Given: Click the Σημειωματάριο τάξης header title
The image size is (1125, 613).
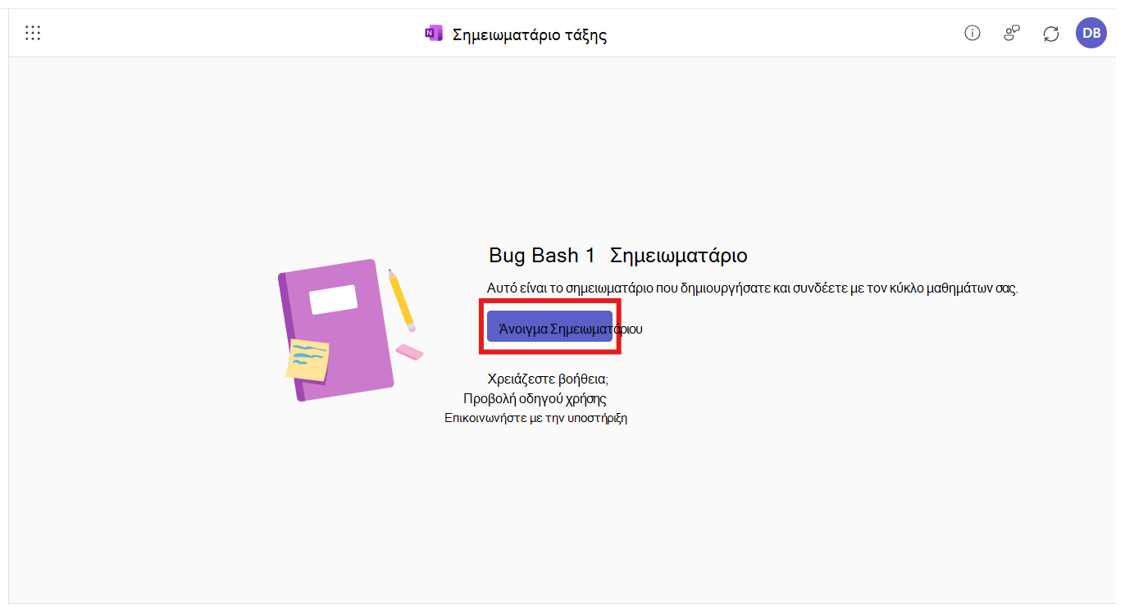Looking at the screenshot, I should [x=530, y=34].
